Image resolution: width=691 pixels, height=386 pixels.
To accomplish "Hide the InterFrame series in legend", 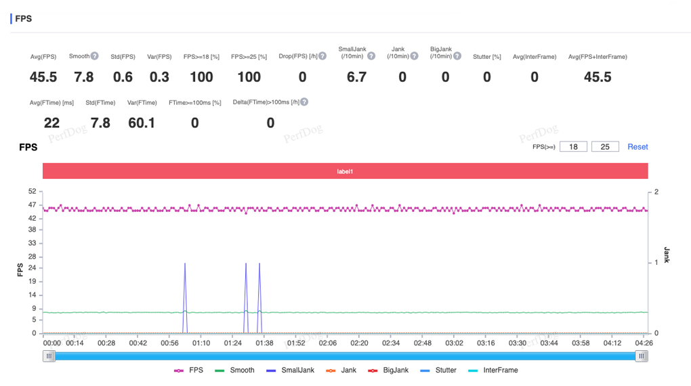I will coord(493,370).
